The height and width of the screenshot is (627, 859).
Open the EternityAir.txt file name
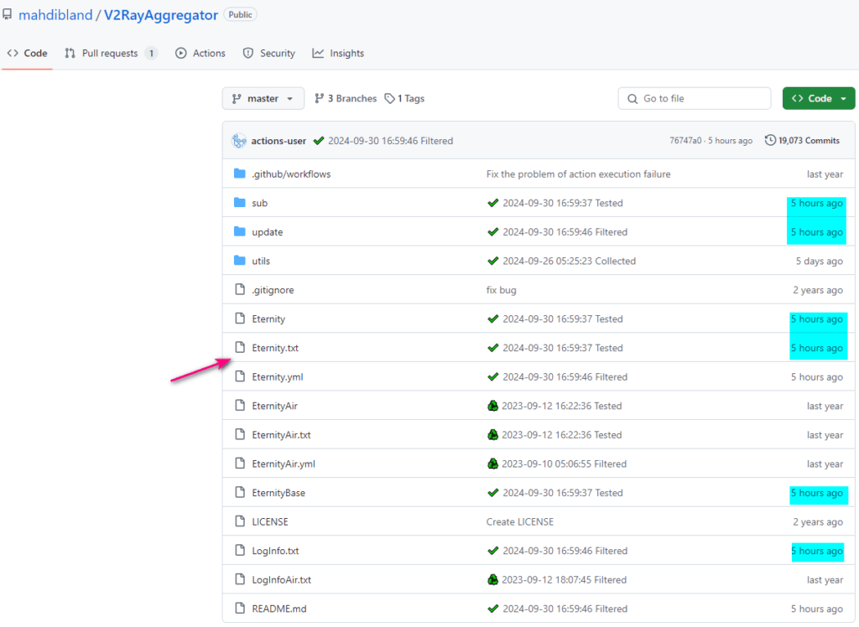point(281,435)
